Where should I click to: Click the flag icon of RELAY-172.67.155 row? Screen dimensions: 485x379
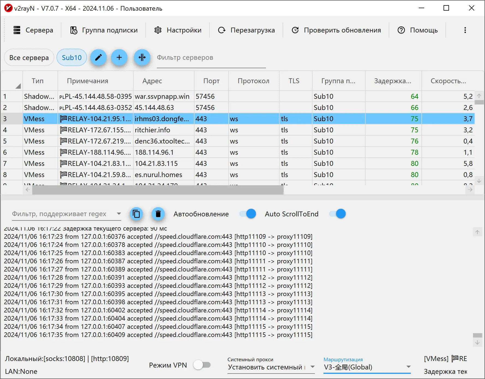pos(64,130)
